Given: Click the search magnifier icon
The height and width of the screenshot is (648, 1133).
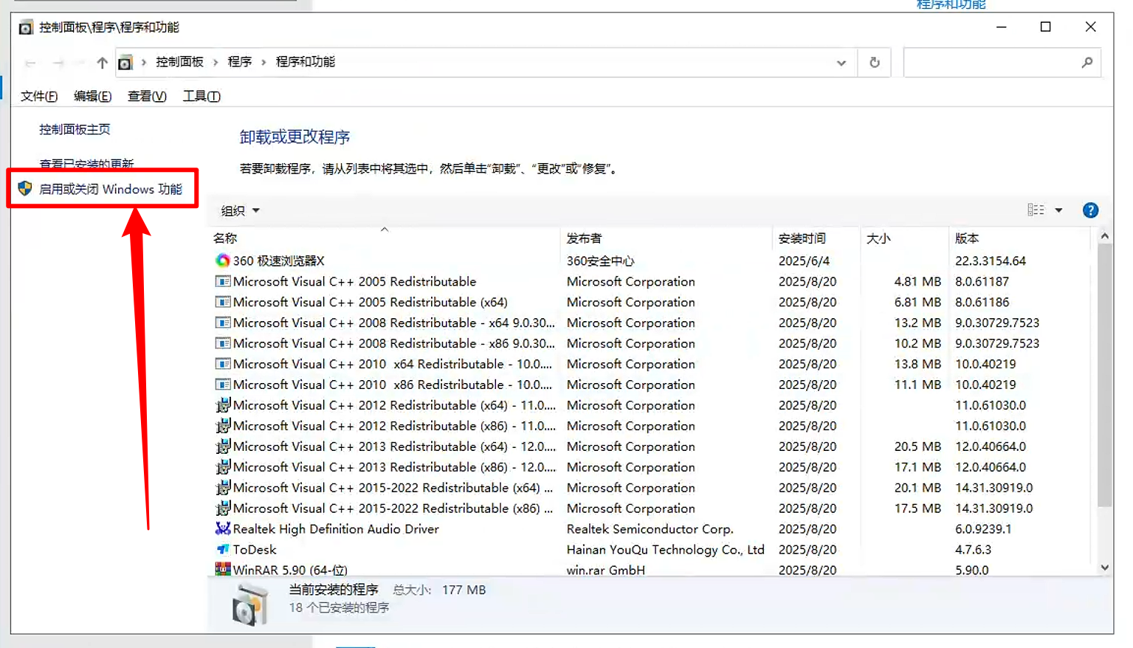Looking at the screenshot, I should pos(1086,63).
